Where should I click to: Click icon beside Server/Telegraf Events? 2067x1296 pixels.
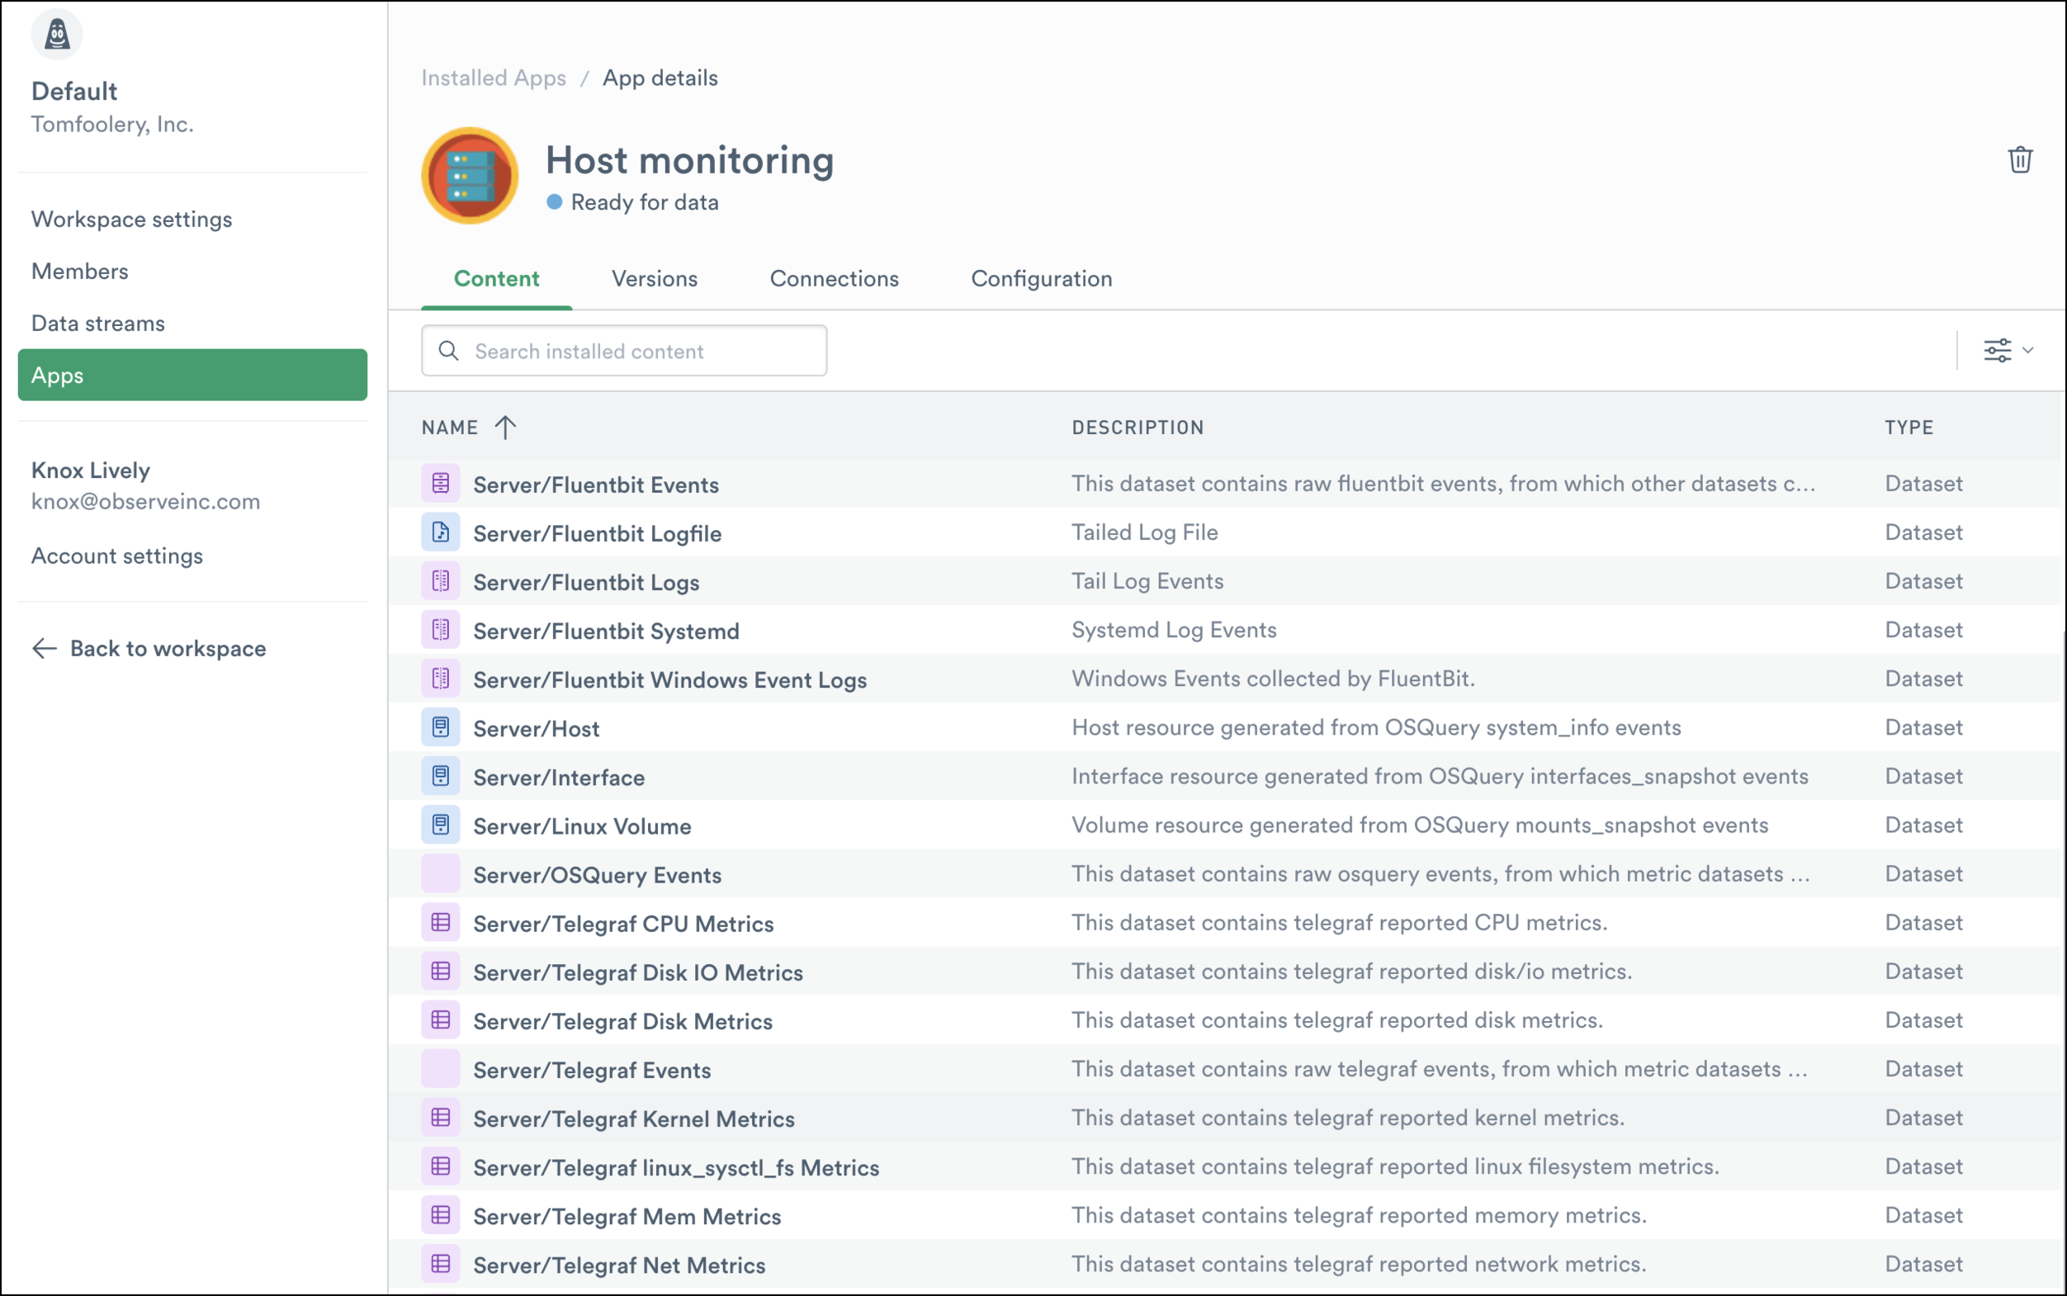pos(441,1070)
